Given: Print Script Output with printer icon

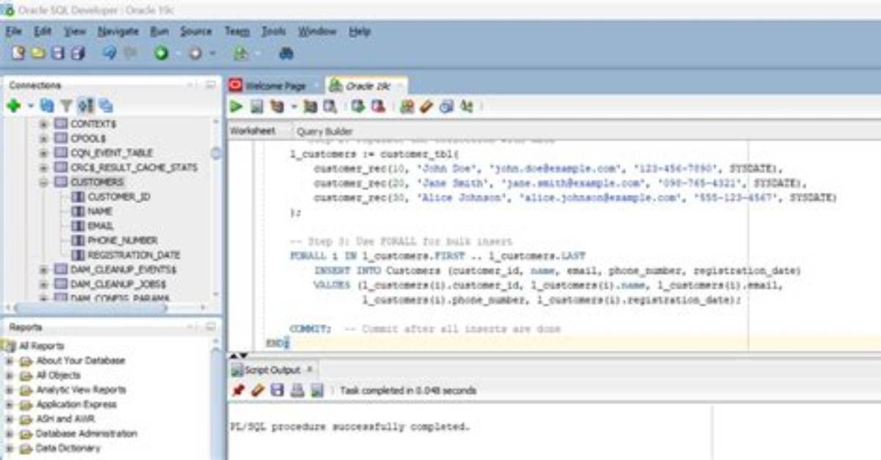Looking at the screenshot, I should coord(297,390).
